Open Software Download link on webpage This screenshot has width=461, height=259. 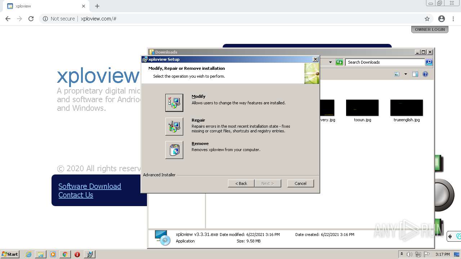tap(90, 186)
